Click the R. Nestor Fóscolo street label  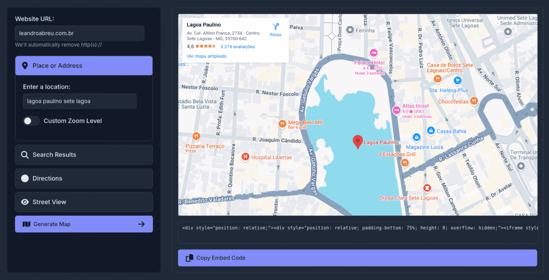tap(277, 94)
